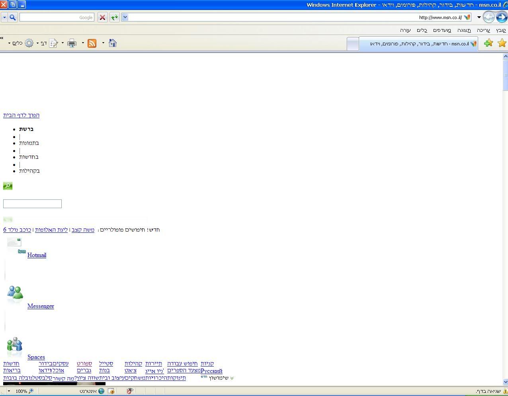Click the Messenger link

click(41, 306)
